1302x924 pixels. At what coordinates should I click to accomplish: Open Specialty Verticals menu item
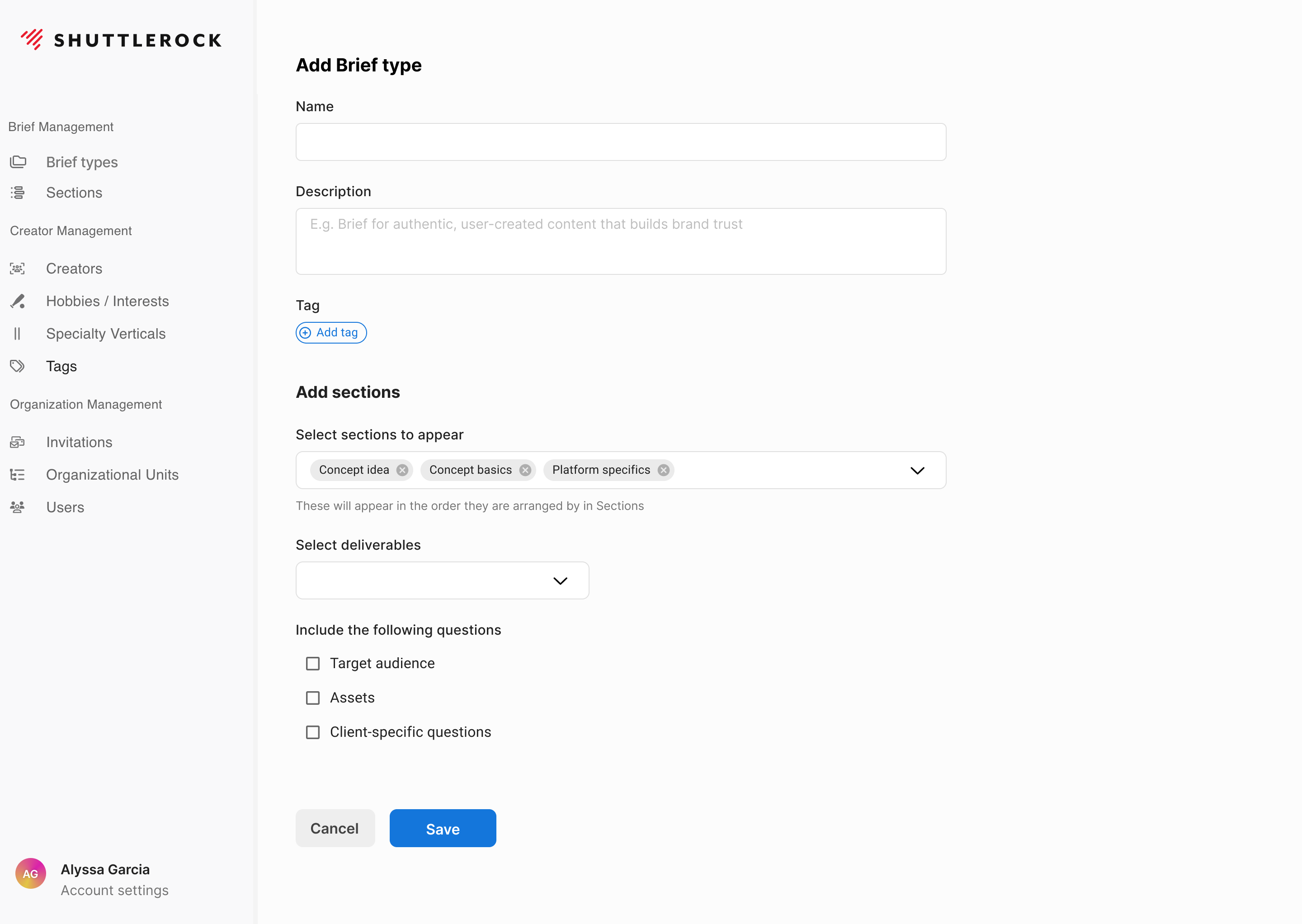[106, 334]
